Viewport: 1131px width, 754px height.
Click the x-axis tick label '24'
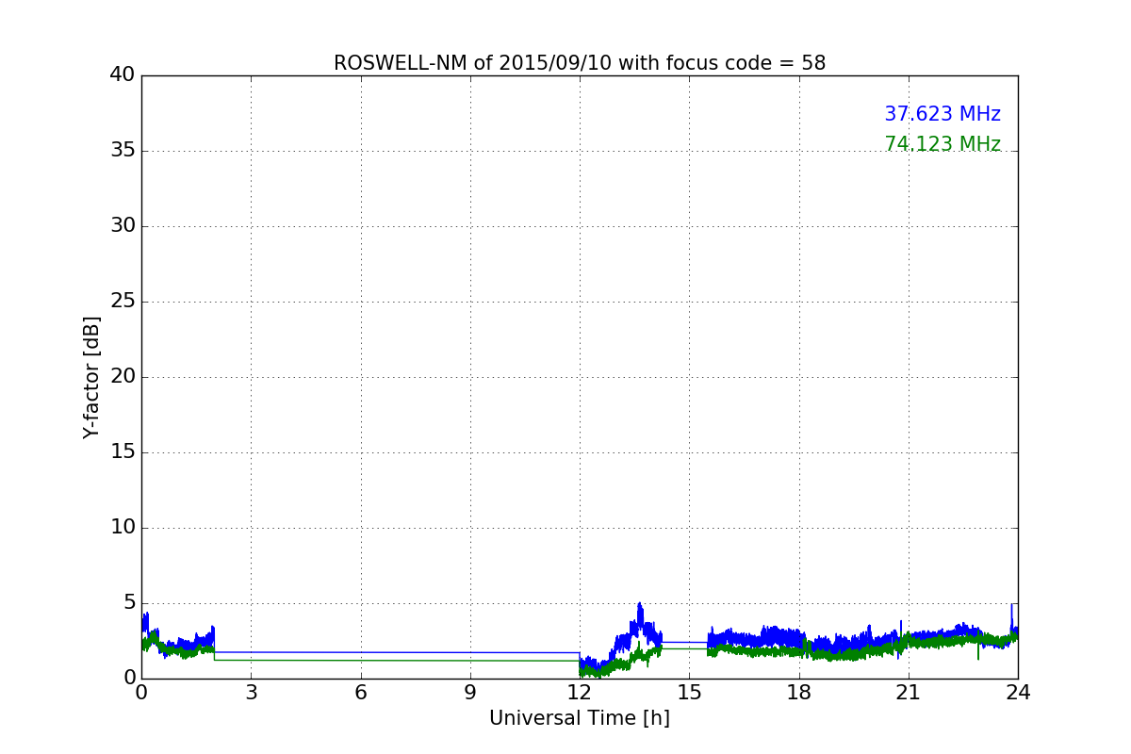(x=1018, y=693)
